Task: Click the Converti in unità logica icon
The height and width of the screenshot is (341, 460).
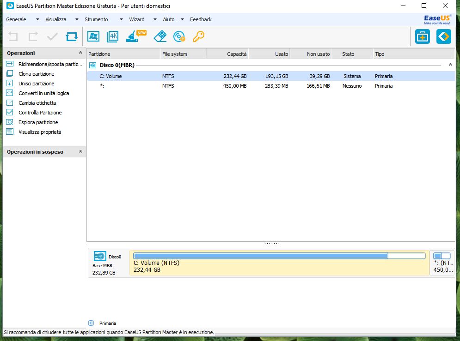Action: 10,93
